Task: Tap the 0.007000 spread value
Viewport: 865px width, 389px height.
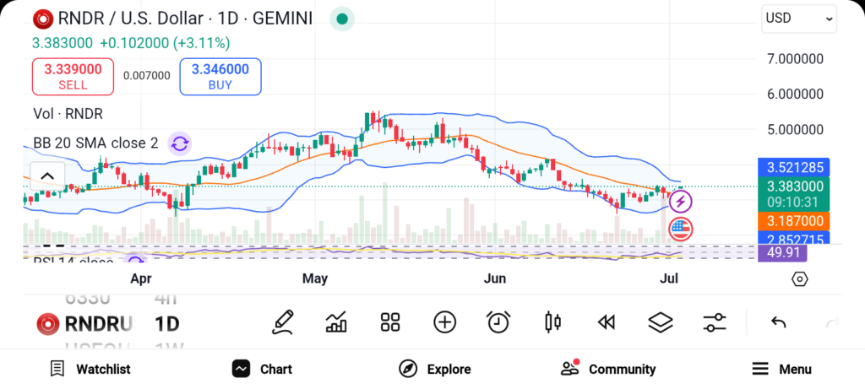Action: (x=147, y=76)
